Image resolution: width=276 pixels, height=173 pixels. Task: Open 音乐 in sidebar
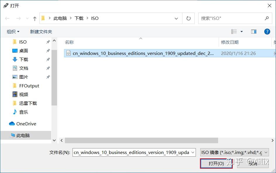24,112
